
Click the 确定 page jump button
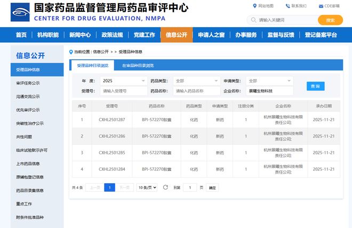click(212, 187)
